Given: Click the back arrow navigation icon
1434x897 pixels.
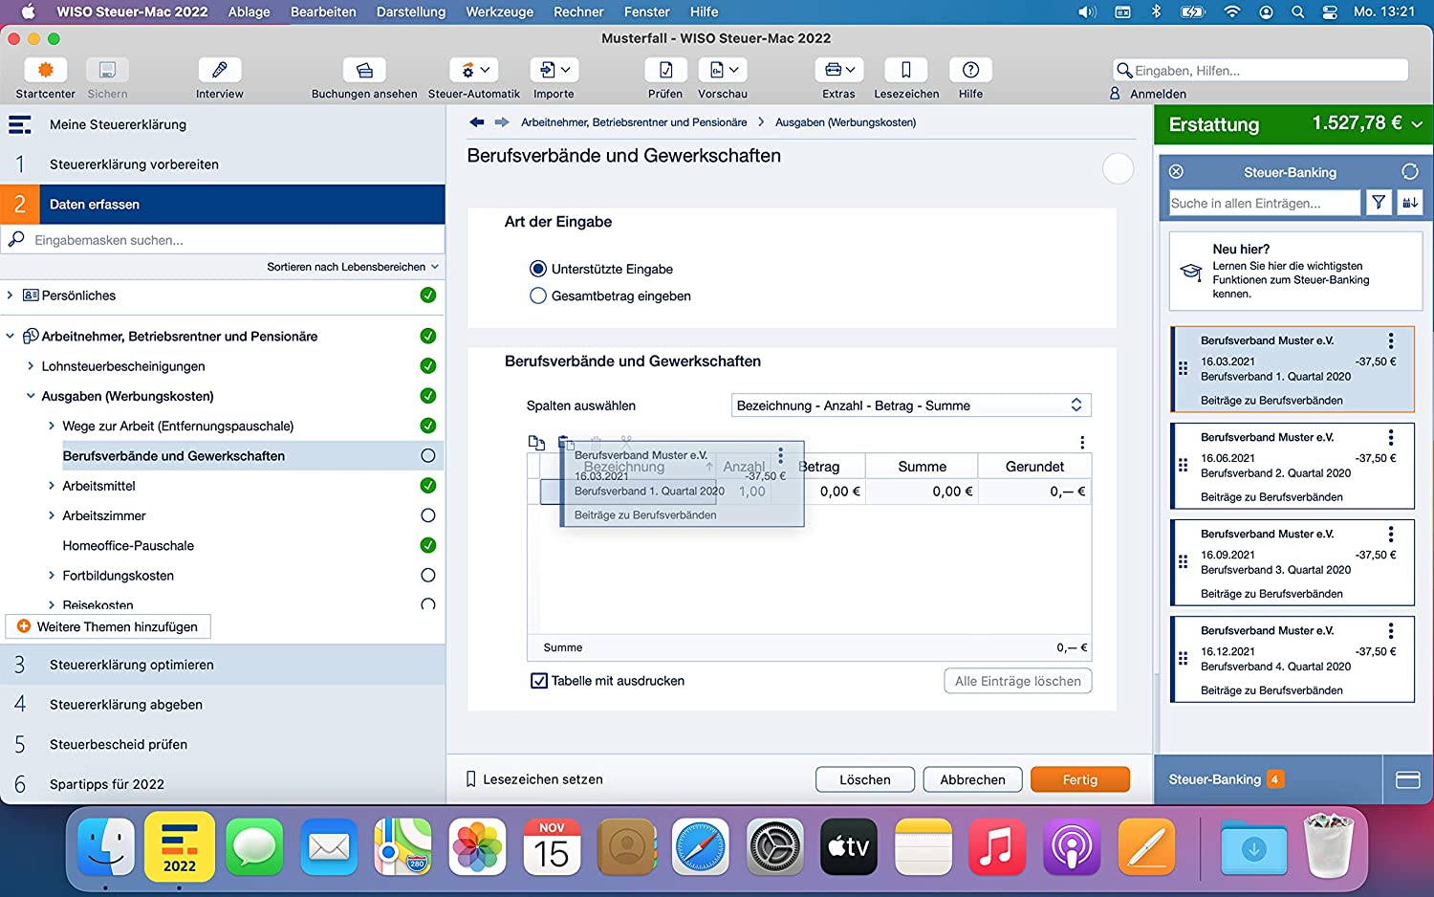Looking at the screenshot, I should pos(477,122).
